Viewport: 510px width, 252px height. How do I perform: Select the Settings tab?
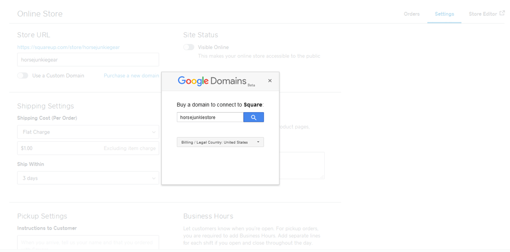pos(444,14)
